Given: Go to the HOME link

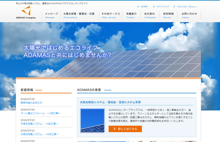Looking at the screenshot, I should (144, 6).
